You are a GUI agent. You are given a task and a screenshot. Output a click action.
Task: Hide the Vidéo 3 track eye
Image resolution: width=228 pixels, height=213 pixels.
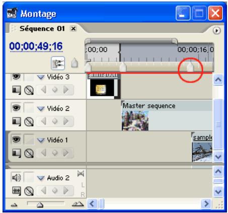pos(16,77)
